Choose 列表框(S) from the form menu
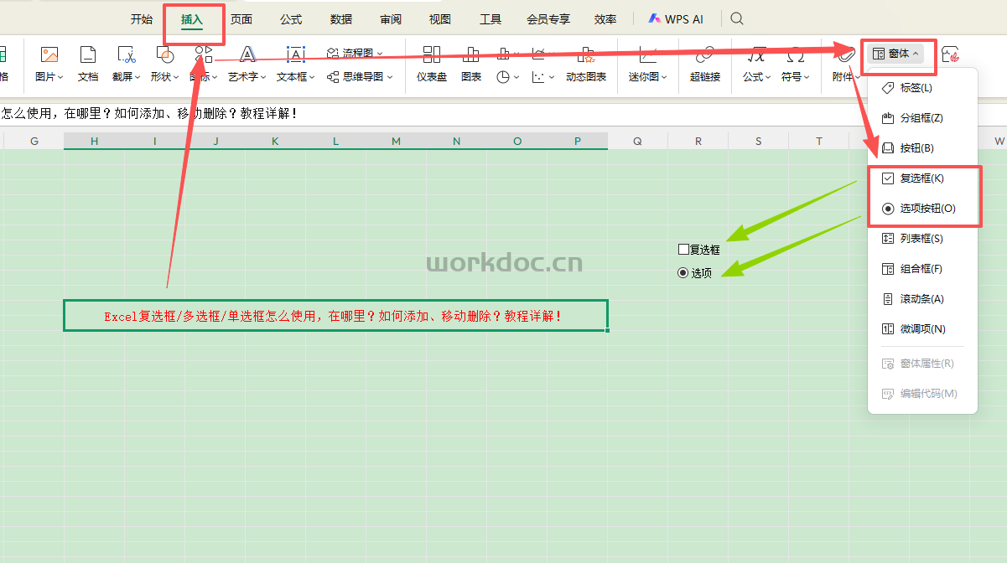 (922, 239)
